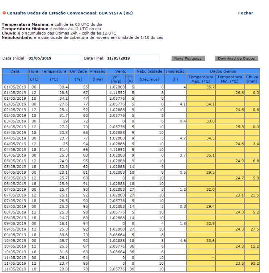Click the Dir. (°) wind direction subheader

pyautogui.click(x=130, y=79)
